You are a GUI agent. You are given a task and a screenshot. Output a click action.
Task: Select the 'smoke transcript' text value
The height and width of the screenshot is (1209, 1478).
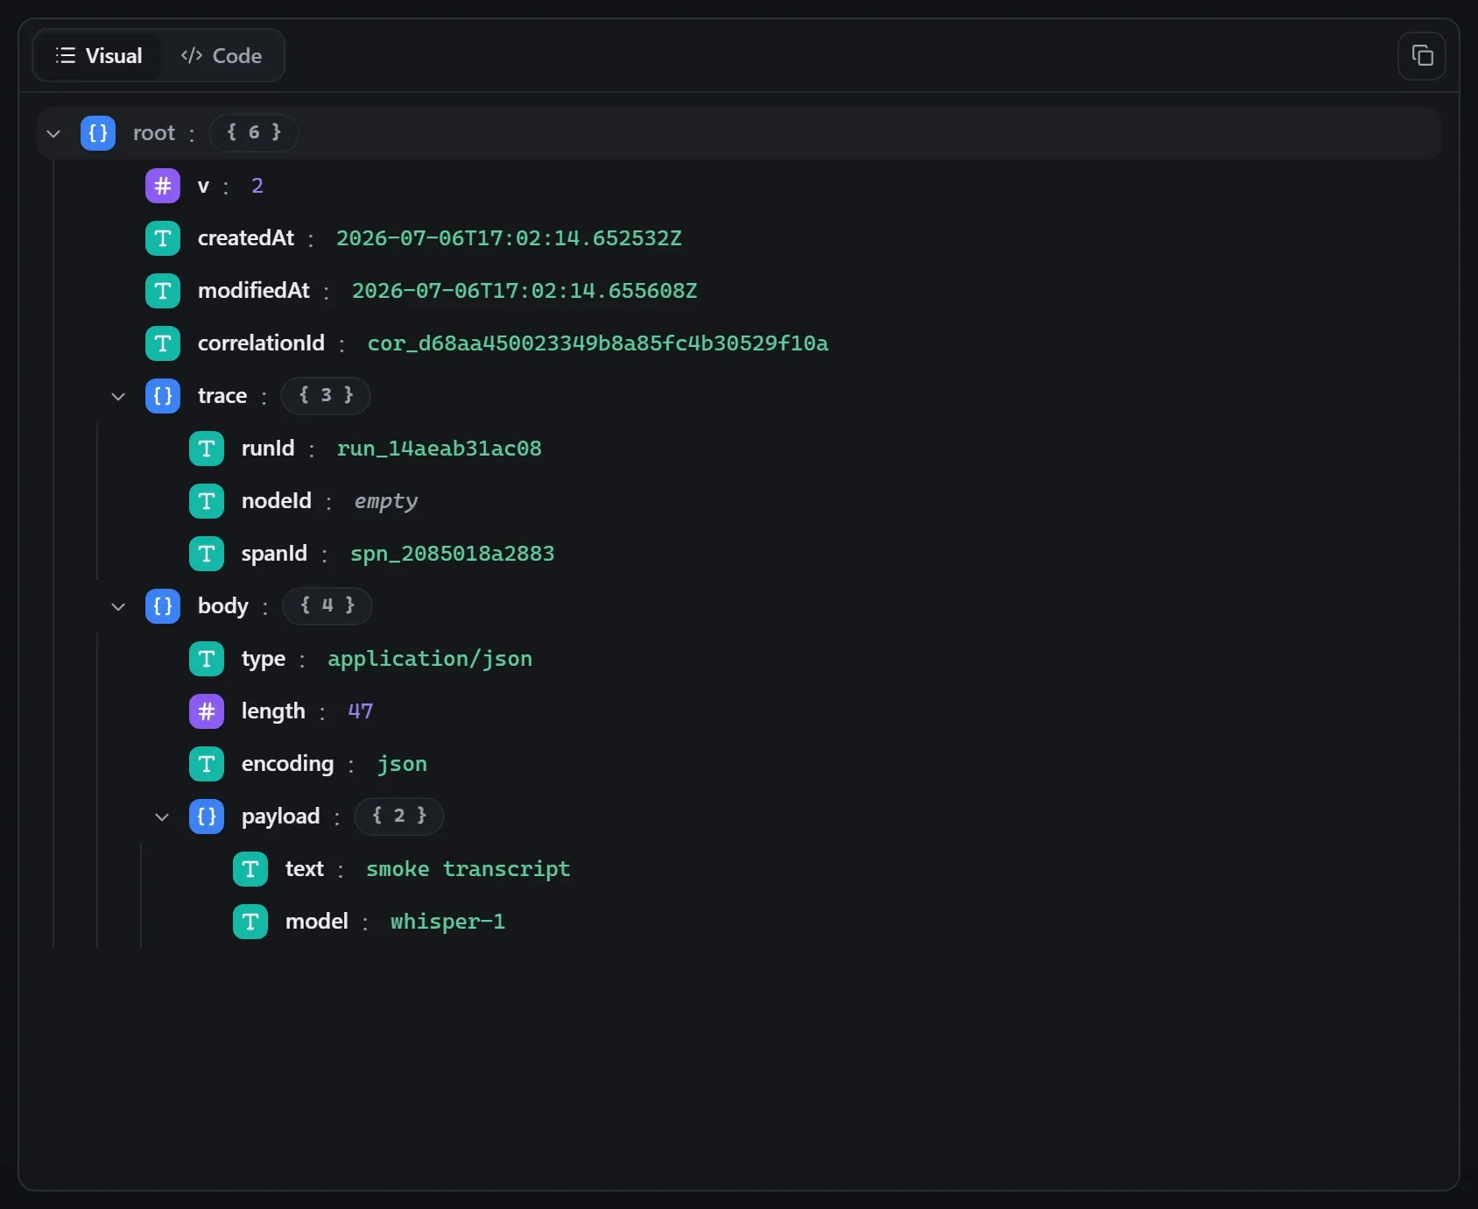coord(468,869)
